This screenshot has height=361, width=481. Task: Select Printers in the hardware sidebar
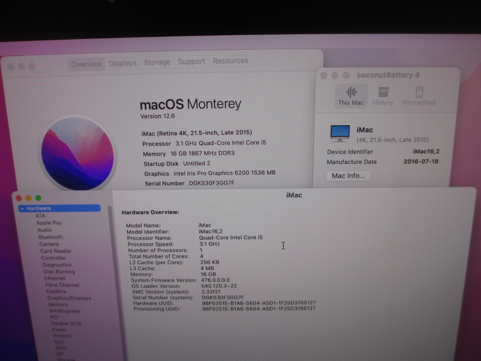63,336
